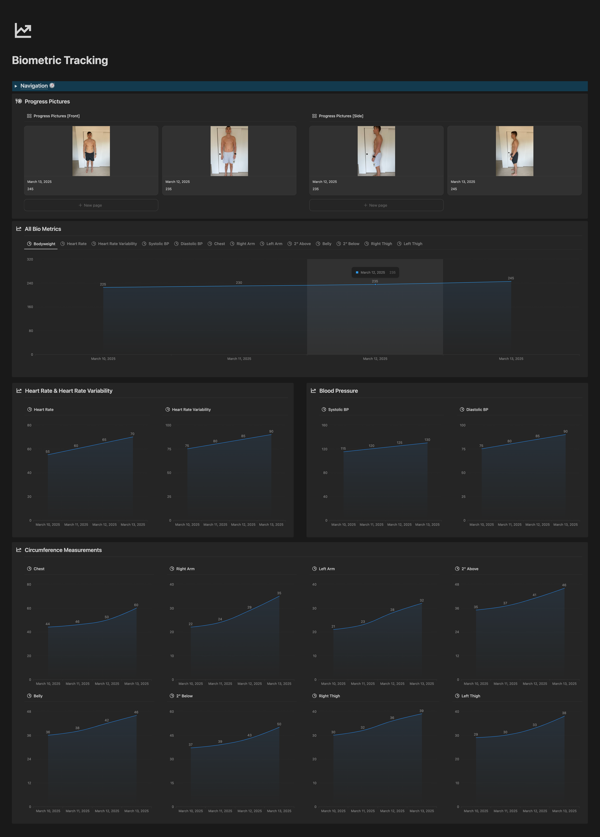Select the Belly chart tab
Image resolution: width=600 pixels, height=837 pixels.
pyautogui.click(x=324, y=244)
